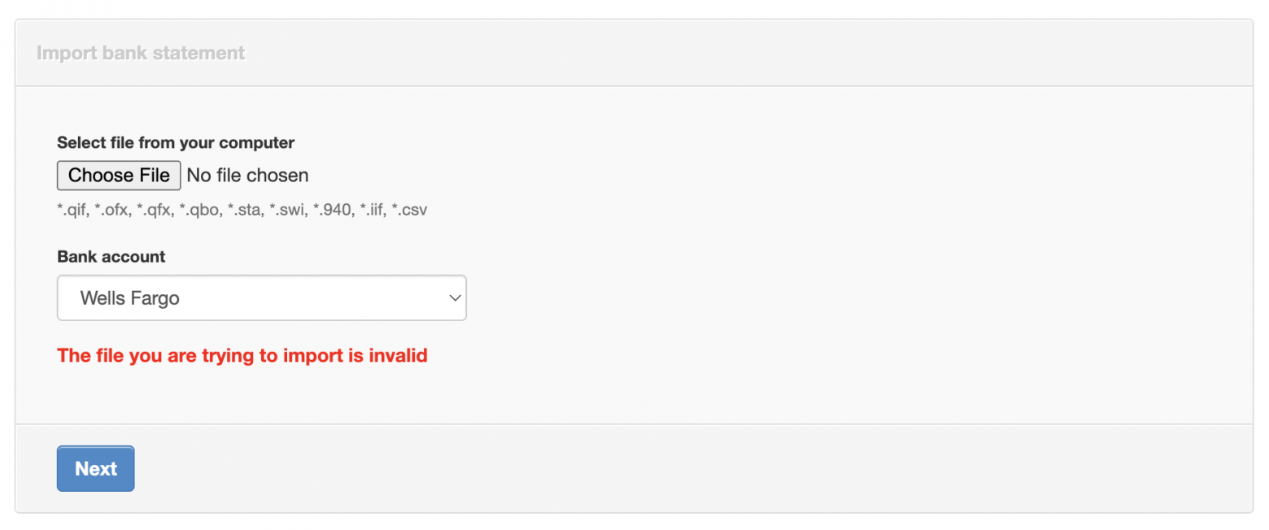Activate the Next button at panel bottom
Screen dimensions: 1269x530
(x=95, y=468)
